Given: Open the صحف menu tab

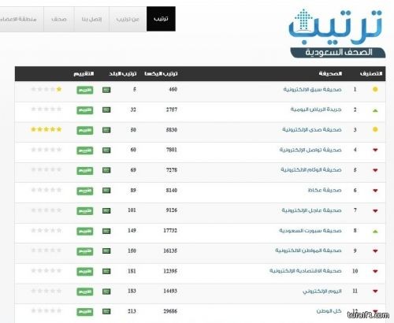Looking at the screenshot, I should point(59,19).
